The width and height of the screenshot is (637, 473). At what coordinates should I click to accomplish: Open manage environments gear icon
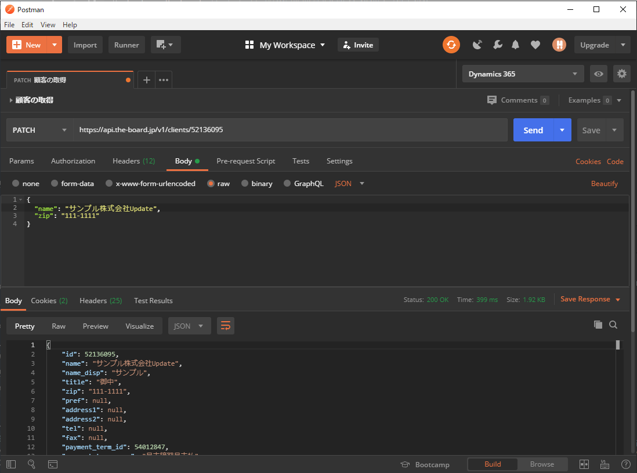tap(622, 74)
